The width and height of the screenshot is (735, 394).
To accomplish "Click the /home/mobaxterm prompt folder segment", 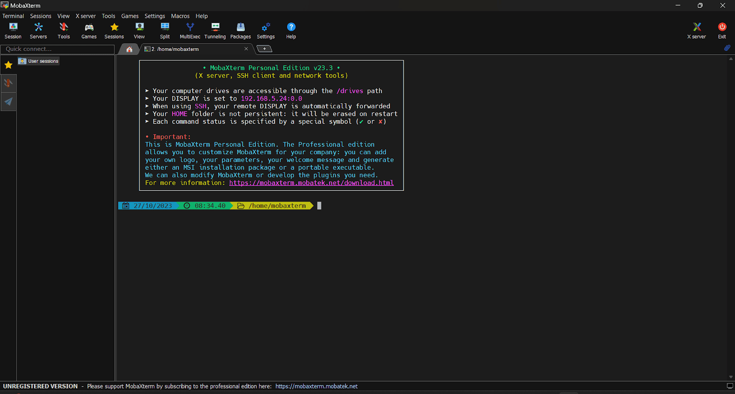I will [273, 206].
